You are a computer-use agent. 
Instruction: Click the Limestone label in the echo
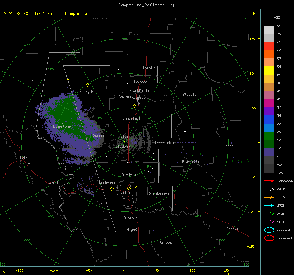tap(62, 126)
